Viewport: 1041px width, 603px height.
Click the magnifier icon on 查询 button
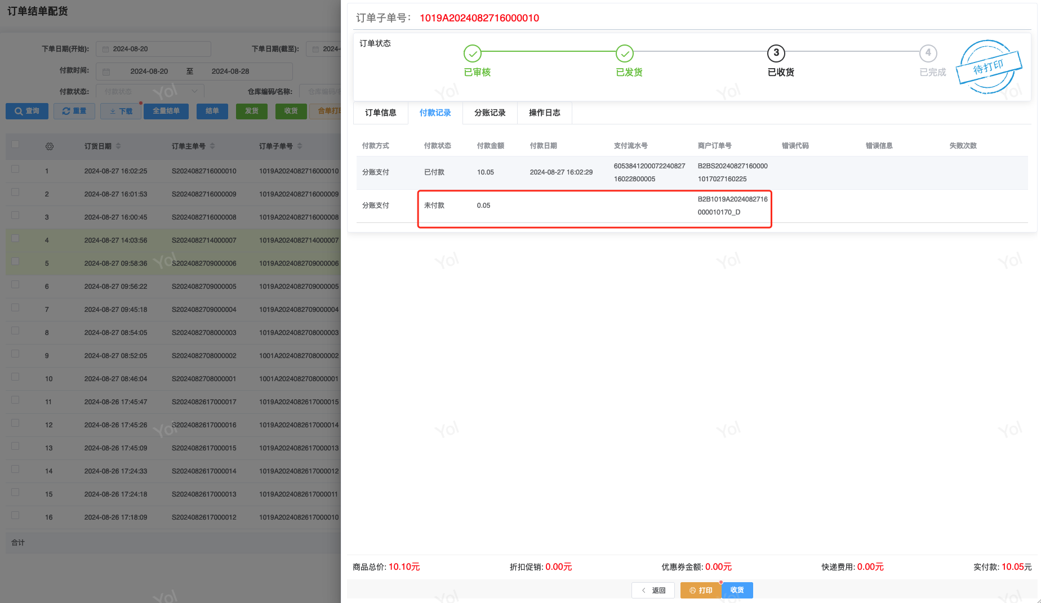[x=19, y=111]
